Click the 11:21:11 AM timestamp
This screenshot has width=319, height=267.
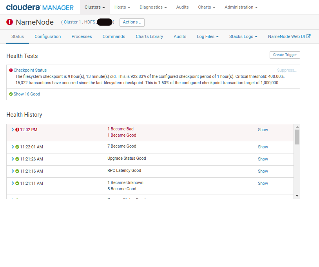[31, 183]
